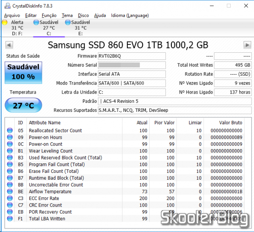Click the Pior Valor column header
This screenshot has width=254, height=232.
163,123
